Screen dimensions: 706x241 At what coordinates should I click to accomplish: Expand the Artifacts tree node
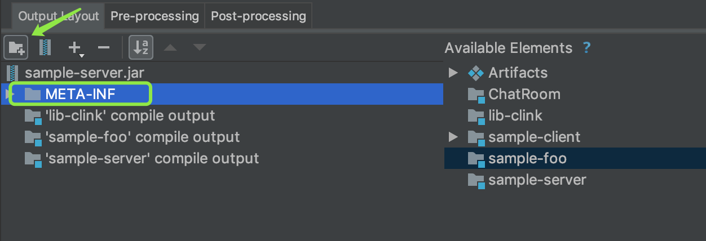tap(452, 73)
